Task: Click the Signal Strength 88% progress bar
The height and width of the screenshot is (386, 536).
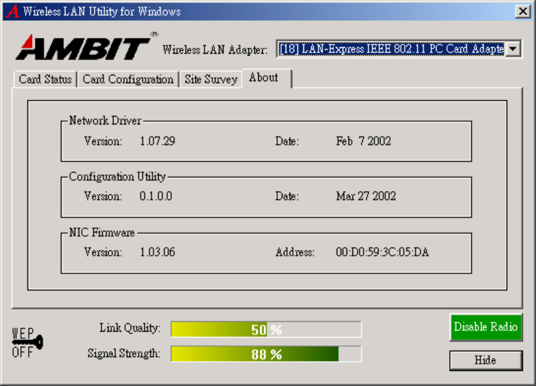Action: [266, 354]
